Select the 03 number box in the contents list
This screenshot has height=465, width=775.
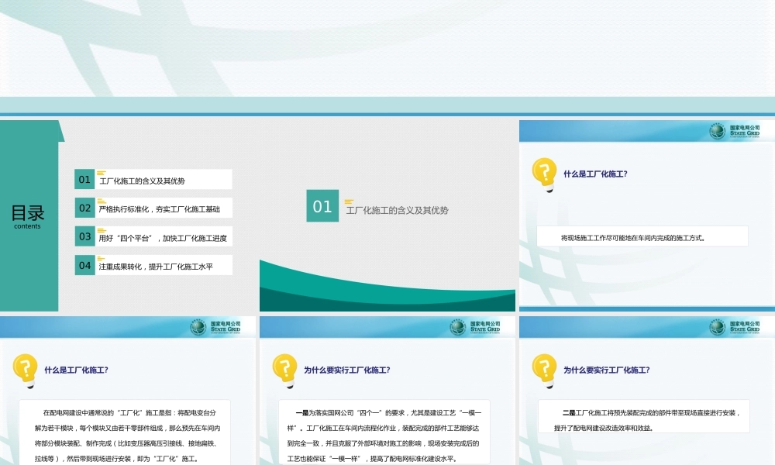tap(84, 236)
